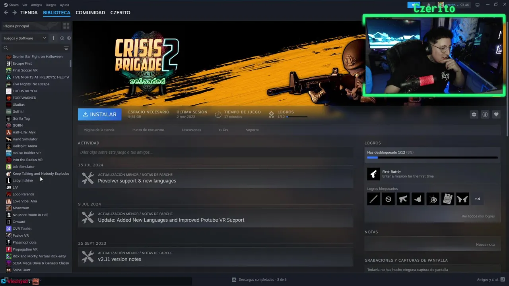This screenshot has height=286, width=509.
Task: Select the gun locked achievement icon
Action: [403, 199]
